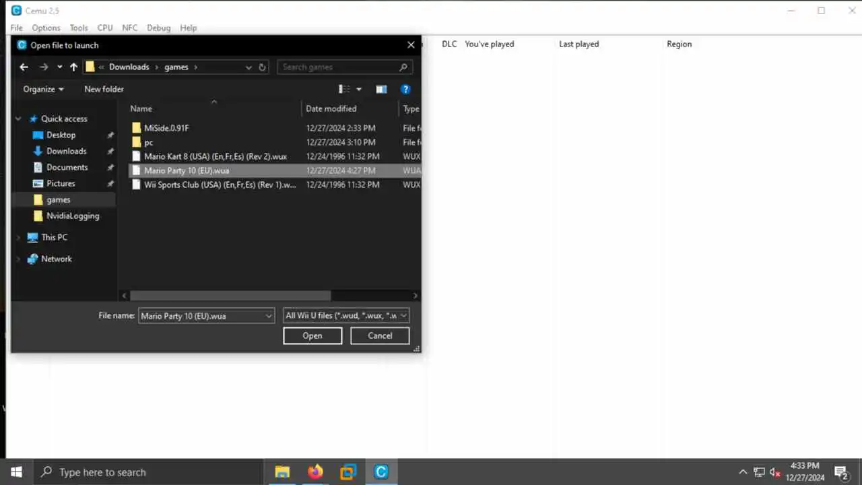This screenshot has height=485, width=862.
Task: Click the horizontal scrollbar of file list
Action: (230, 296)
